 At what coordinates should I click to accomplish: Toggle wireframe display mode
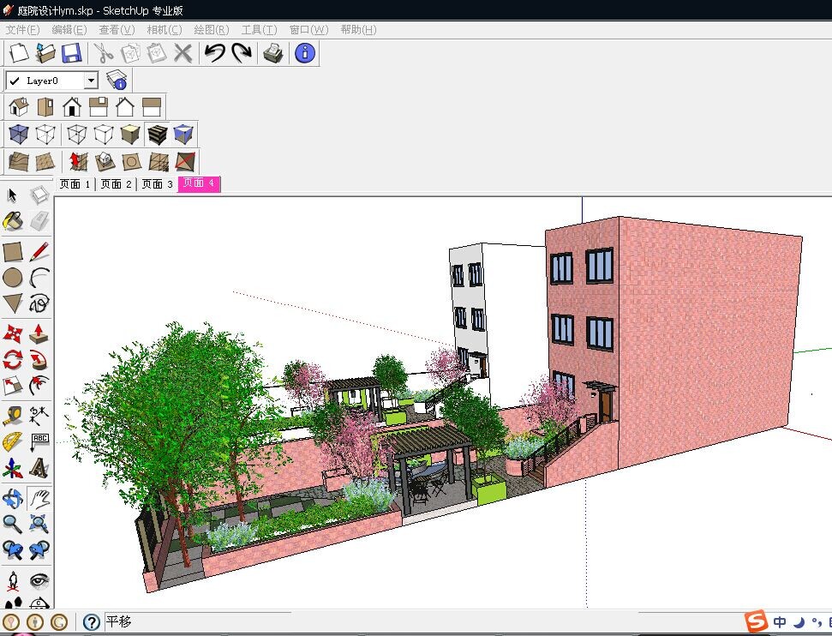click(76, 134)
